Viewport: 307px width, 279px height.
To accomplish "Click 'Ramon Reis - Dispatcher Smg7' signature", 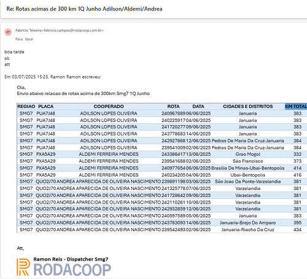I will point(71,259).
